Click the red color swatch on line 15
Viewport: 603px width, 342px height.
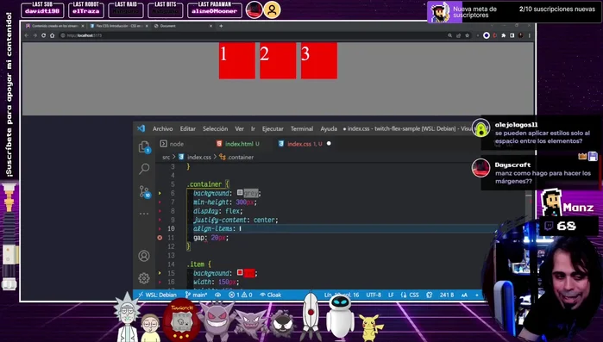240,272
